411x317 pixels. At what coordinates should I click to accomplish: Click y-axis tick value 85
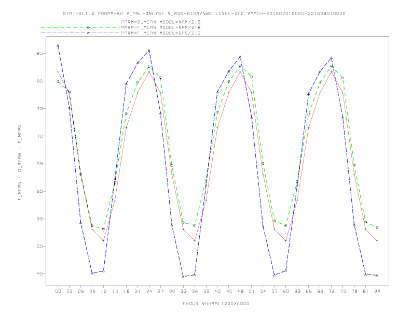click(40, 54)
